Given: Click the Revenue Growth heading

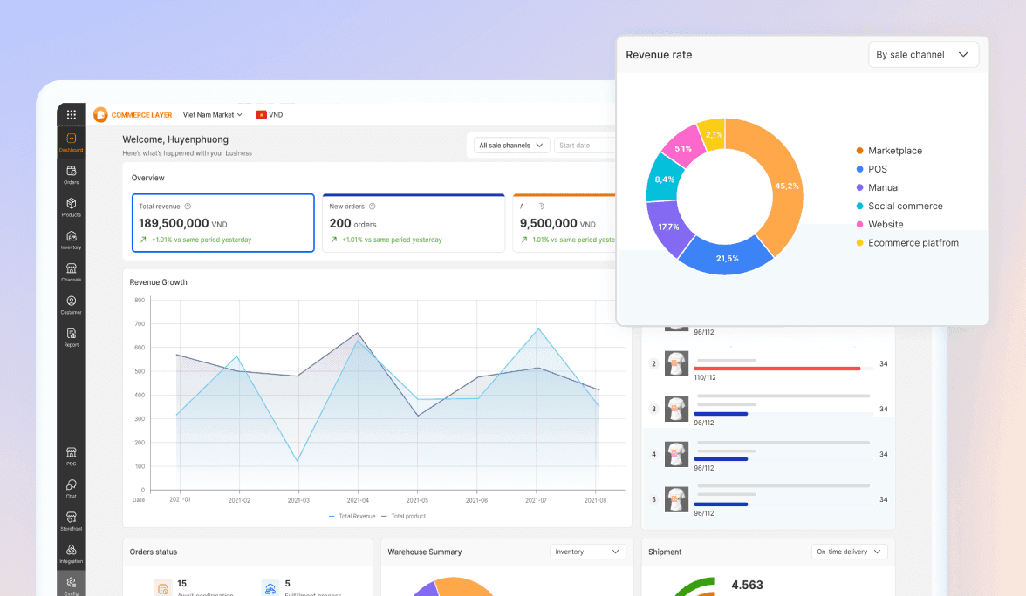Looking at the screenshot, I should point(159,282).
